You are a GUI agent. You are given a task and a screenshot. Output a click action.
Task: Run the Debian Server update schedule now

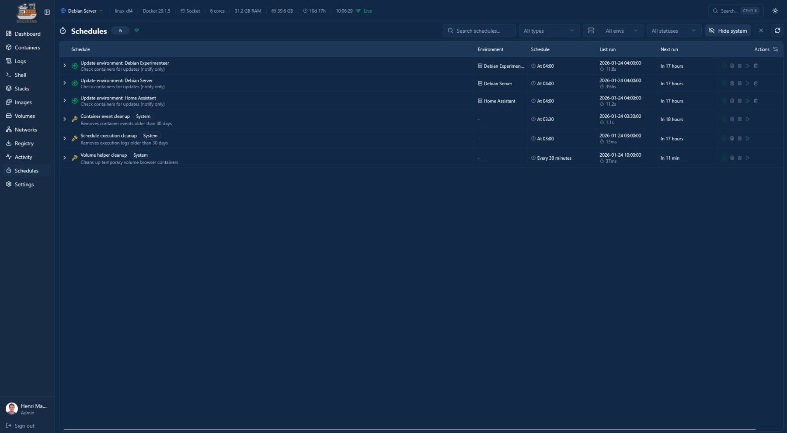pos(748,83)
